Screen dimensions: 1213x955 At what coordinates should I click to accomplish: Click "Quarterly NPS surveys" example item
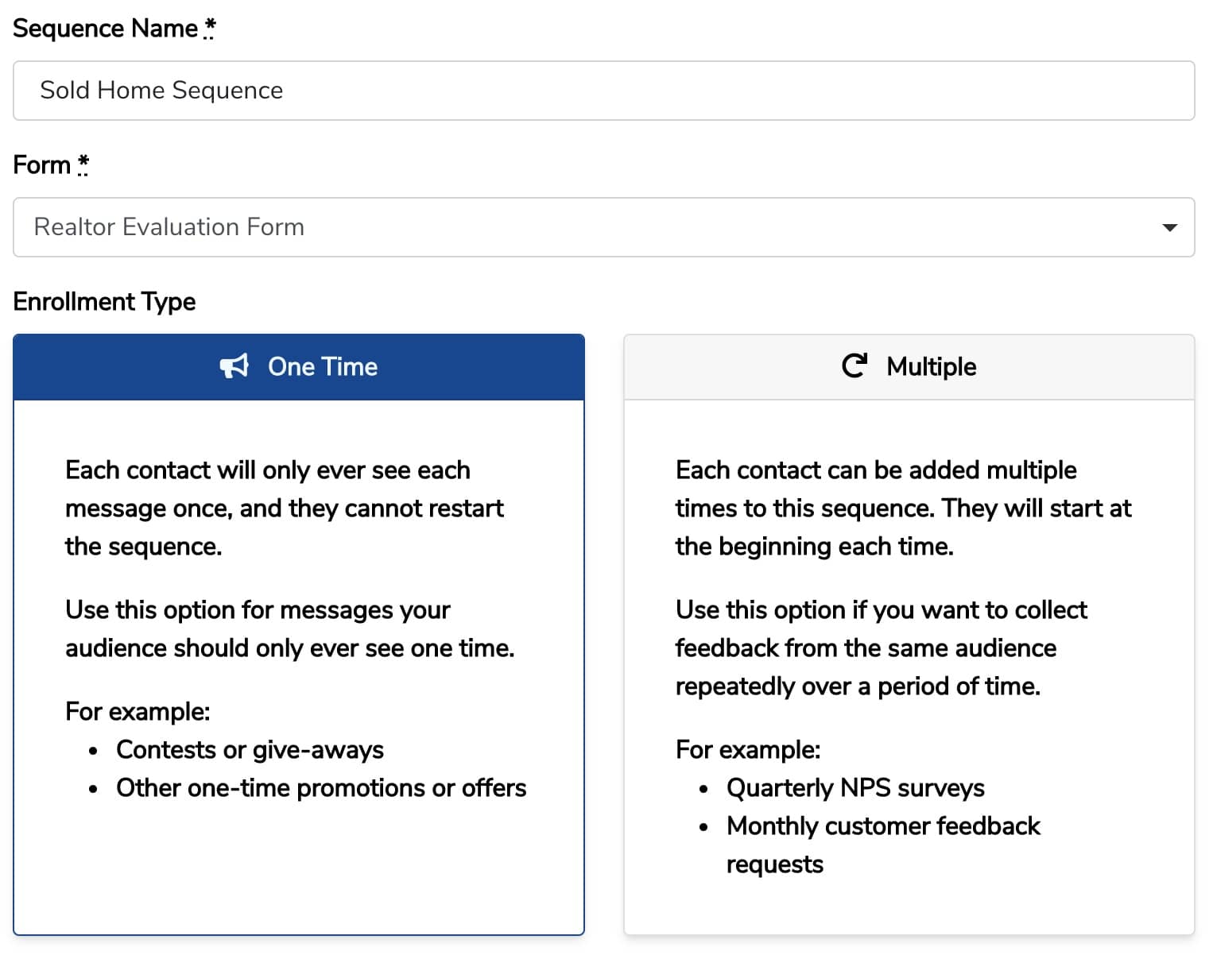tap(855, 788)
